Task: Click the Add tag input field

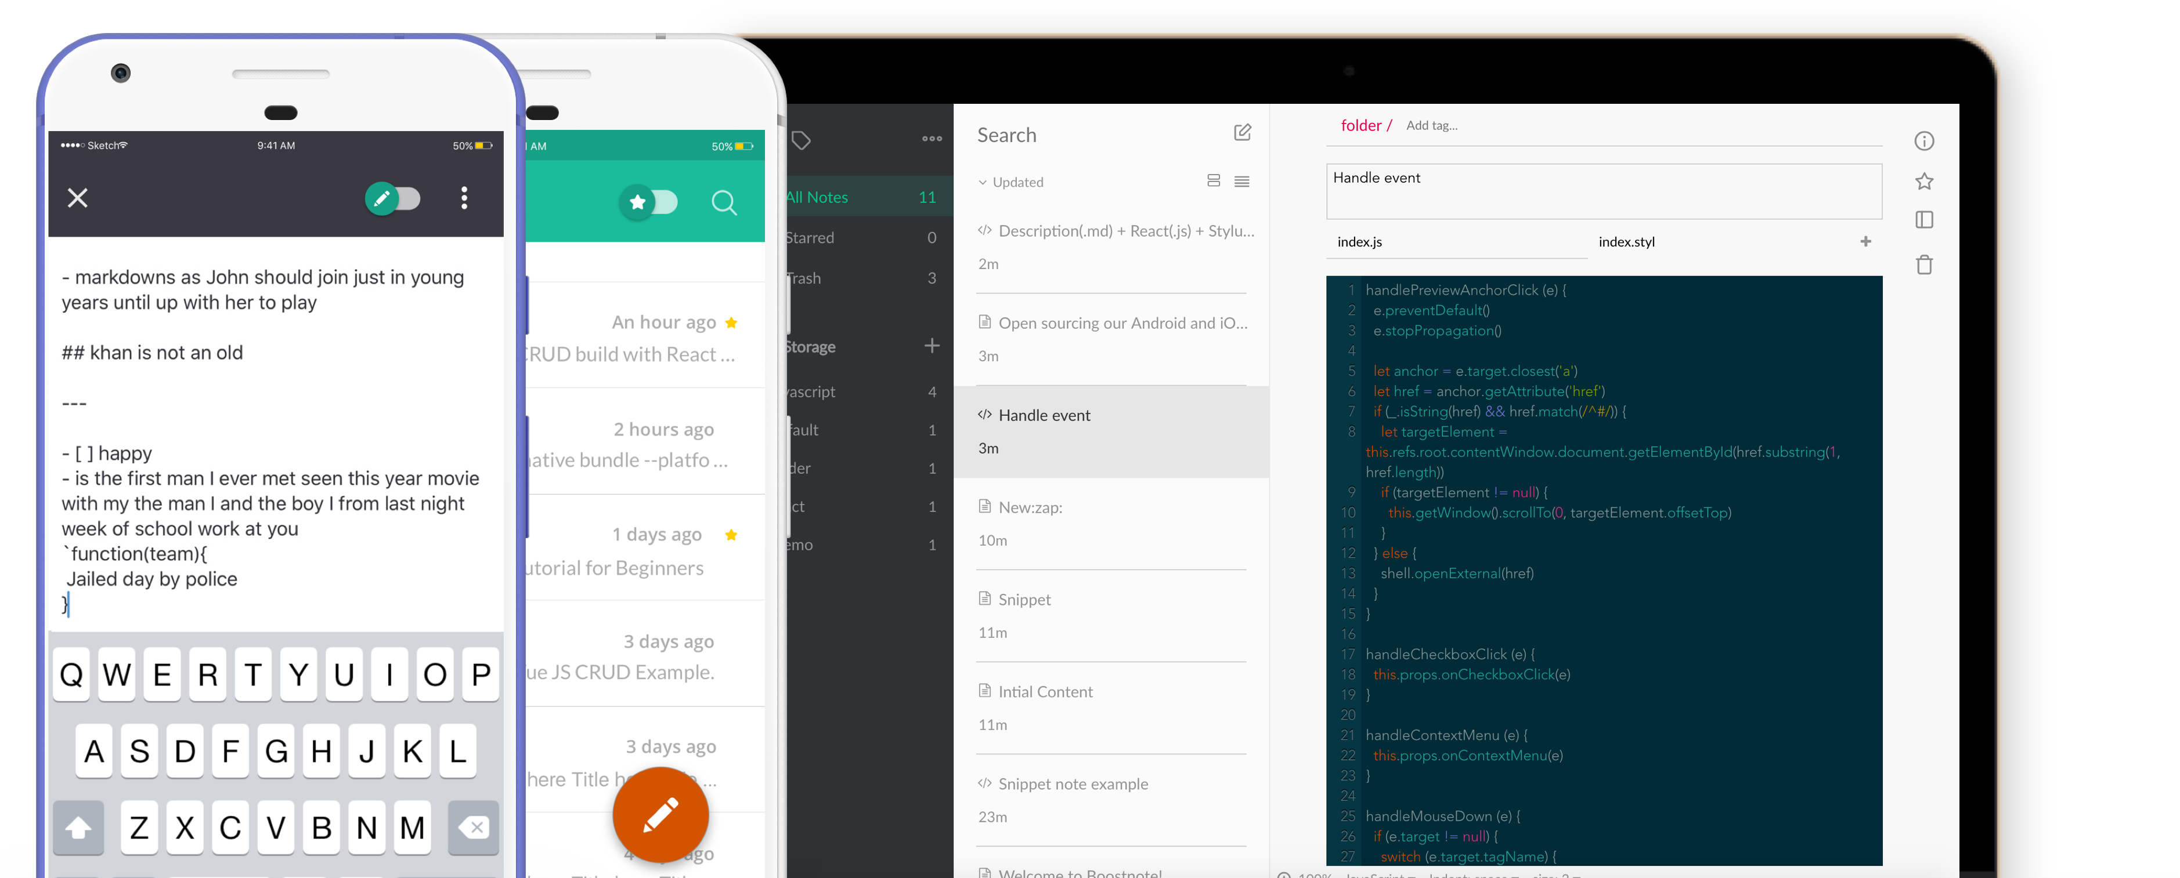Action: tap(1432, 126)
